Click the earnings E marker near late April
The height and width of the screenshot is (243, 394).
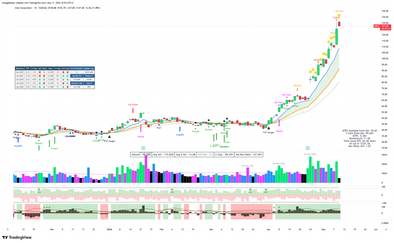click(308, 148)
